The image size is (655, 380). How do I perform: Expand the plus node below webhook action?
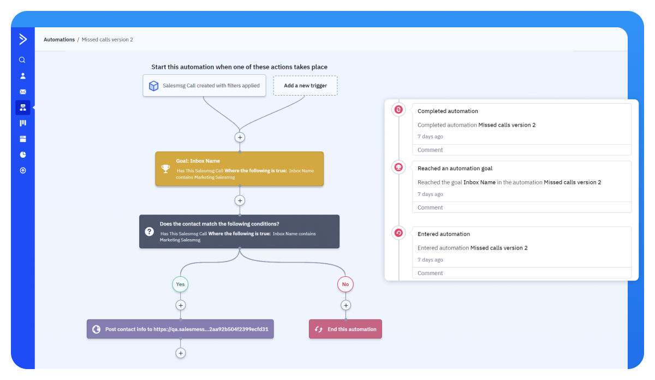(x=181, y=353)
